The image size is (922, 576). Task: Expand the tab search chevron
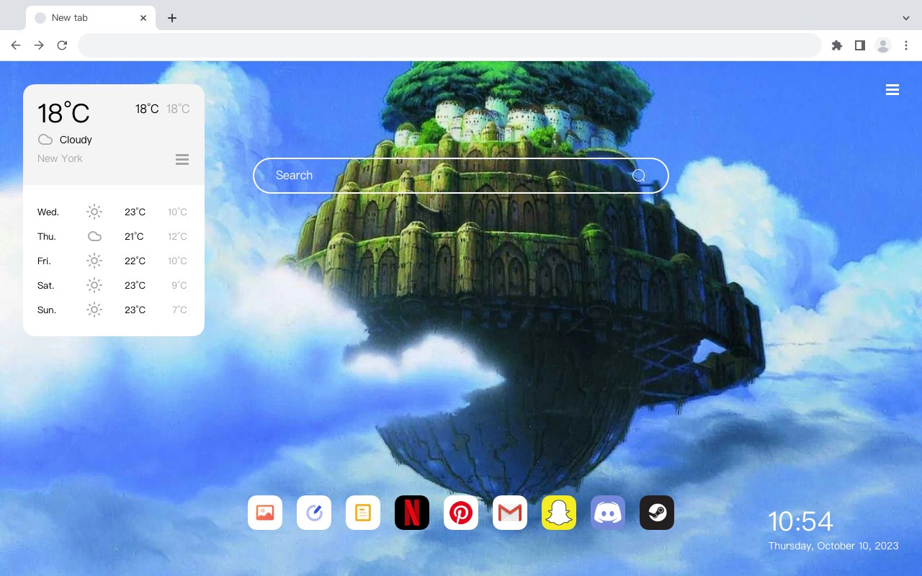click(906, 18)
